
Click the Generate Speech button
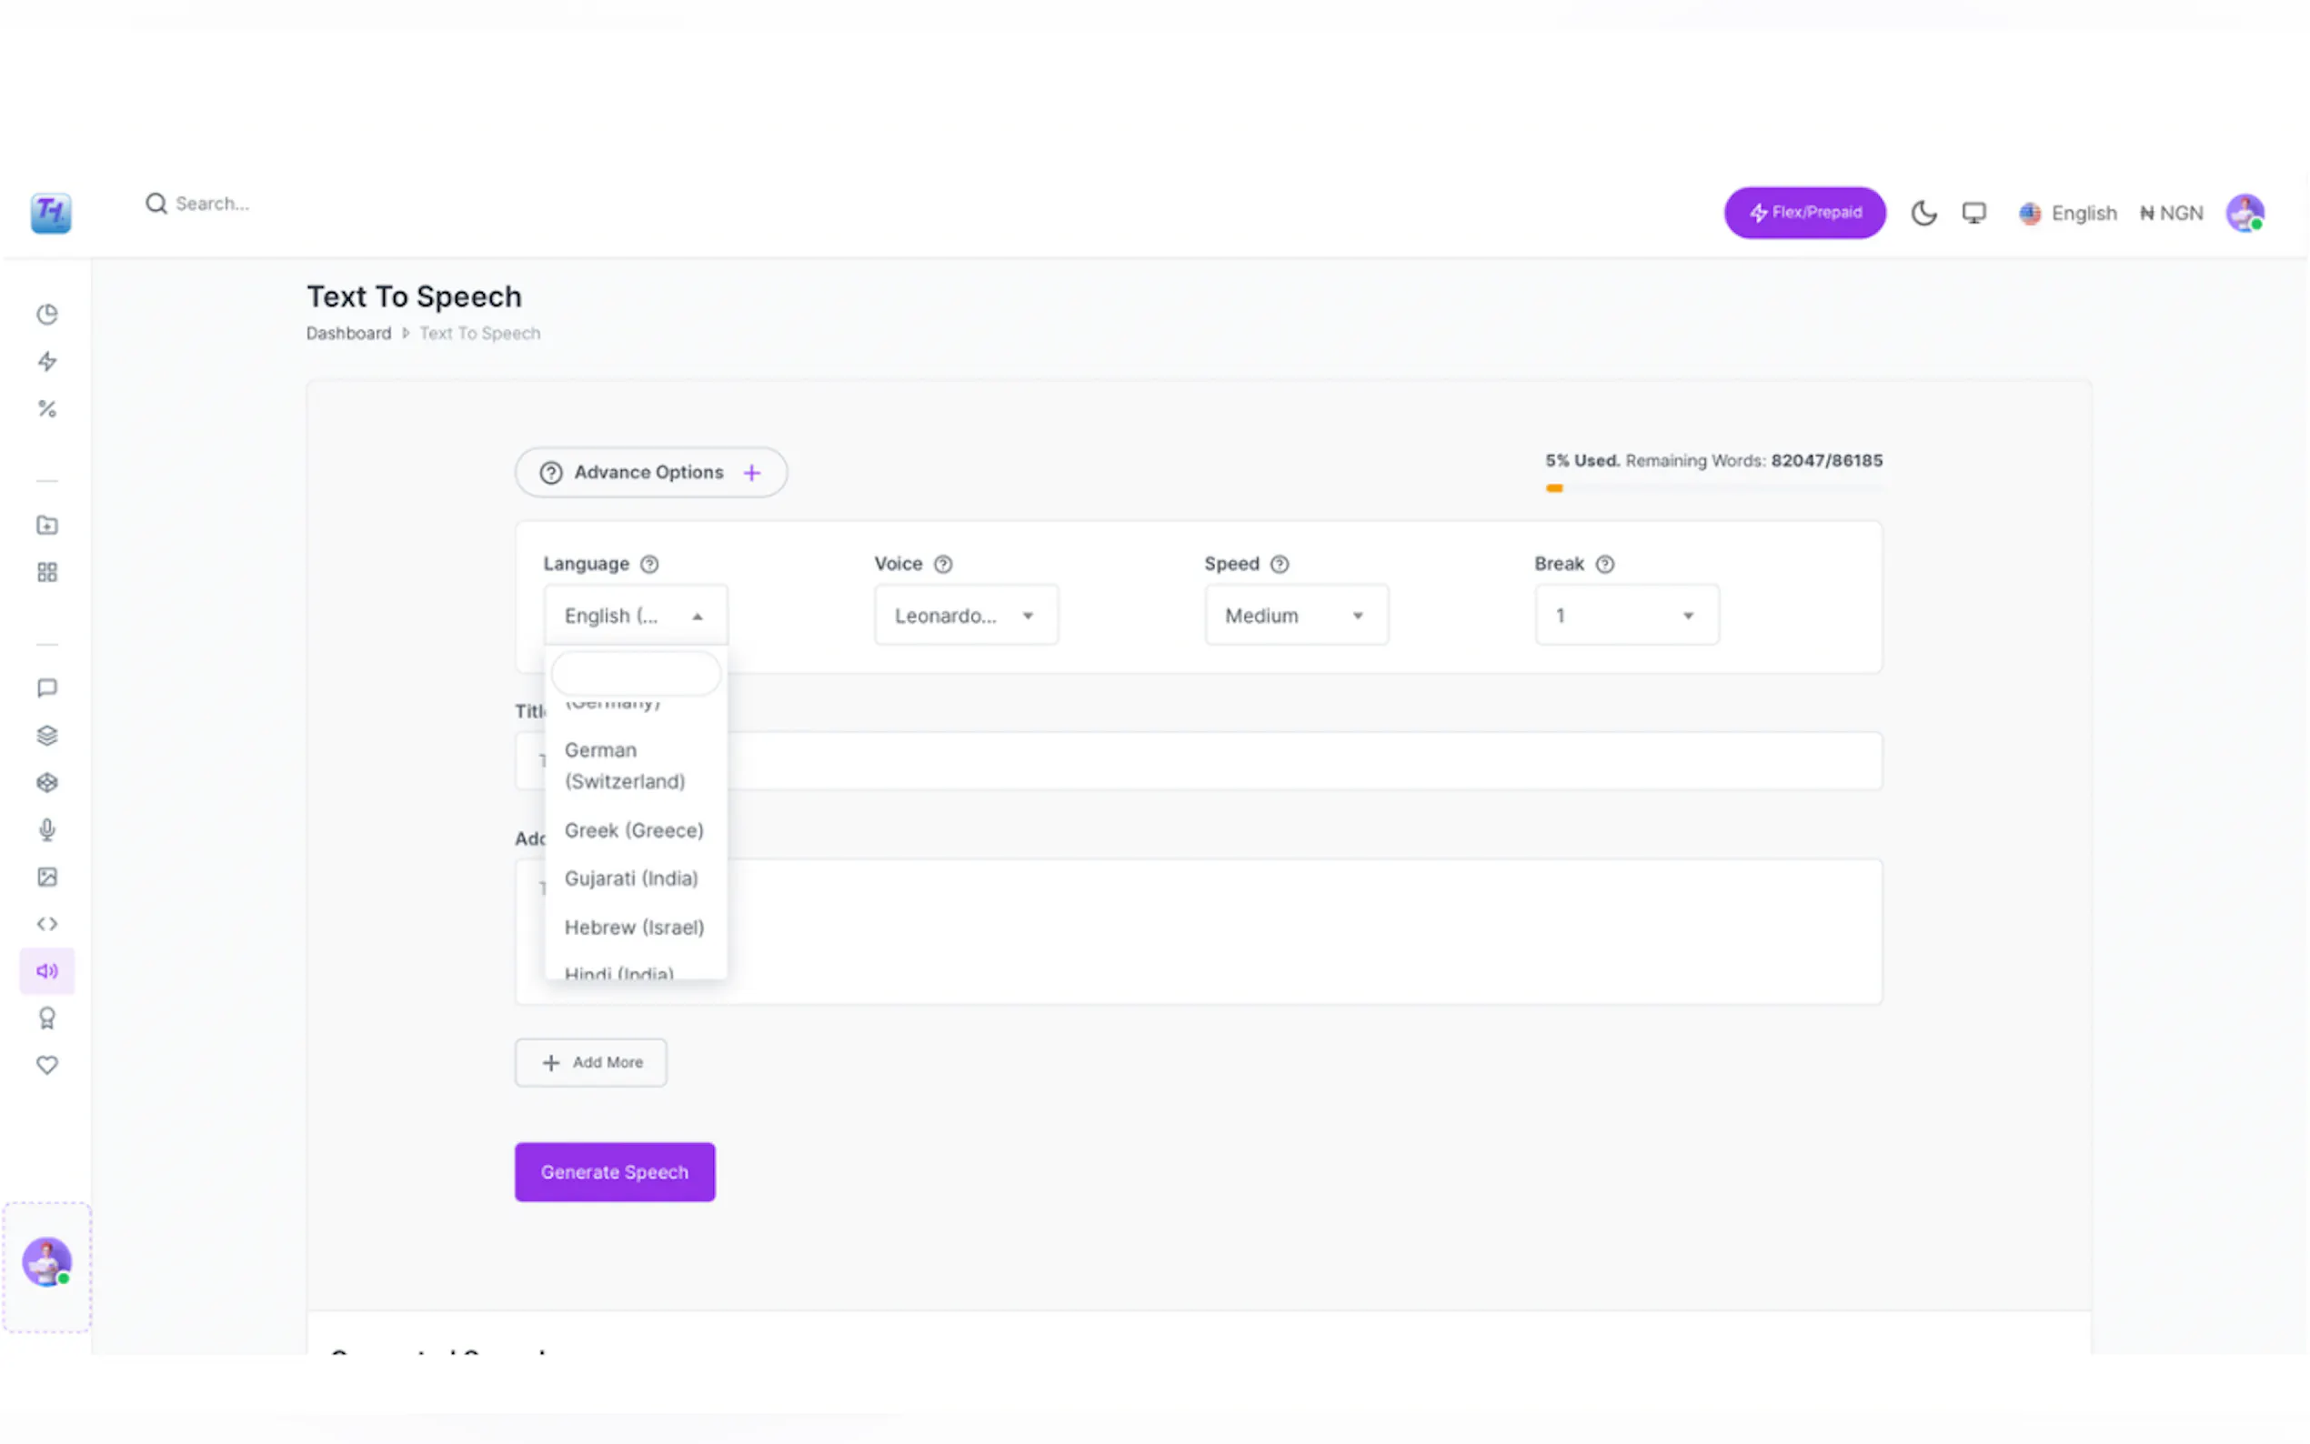(614, 1172)
